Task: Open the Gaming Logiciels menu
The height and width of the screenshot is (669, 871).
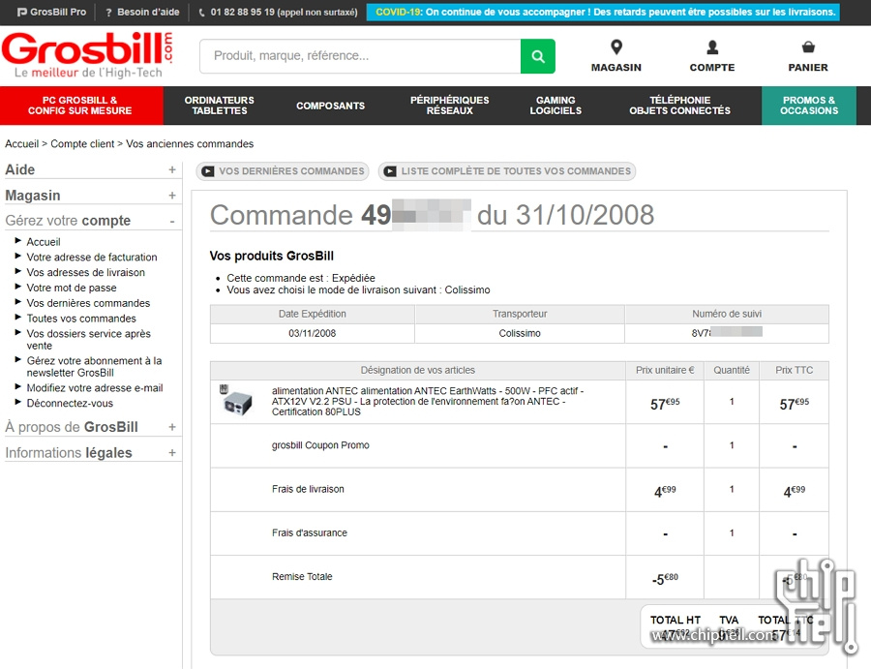Action: coord(556,106)
